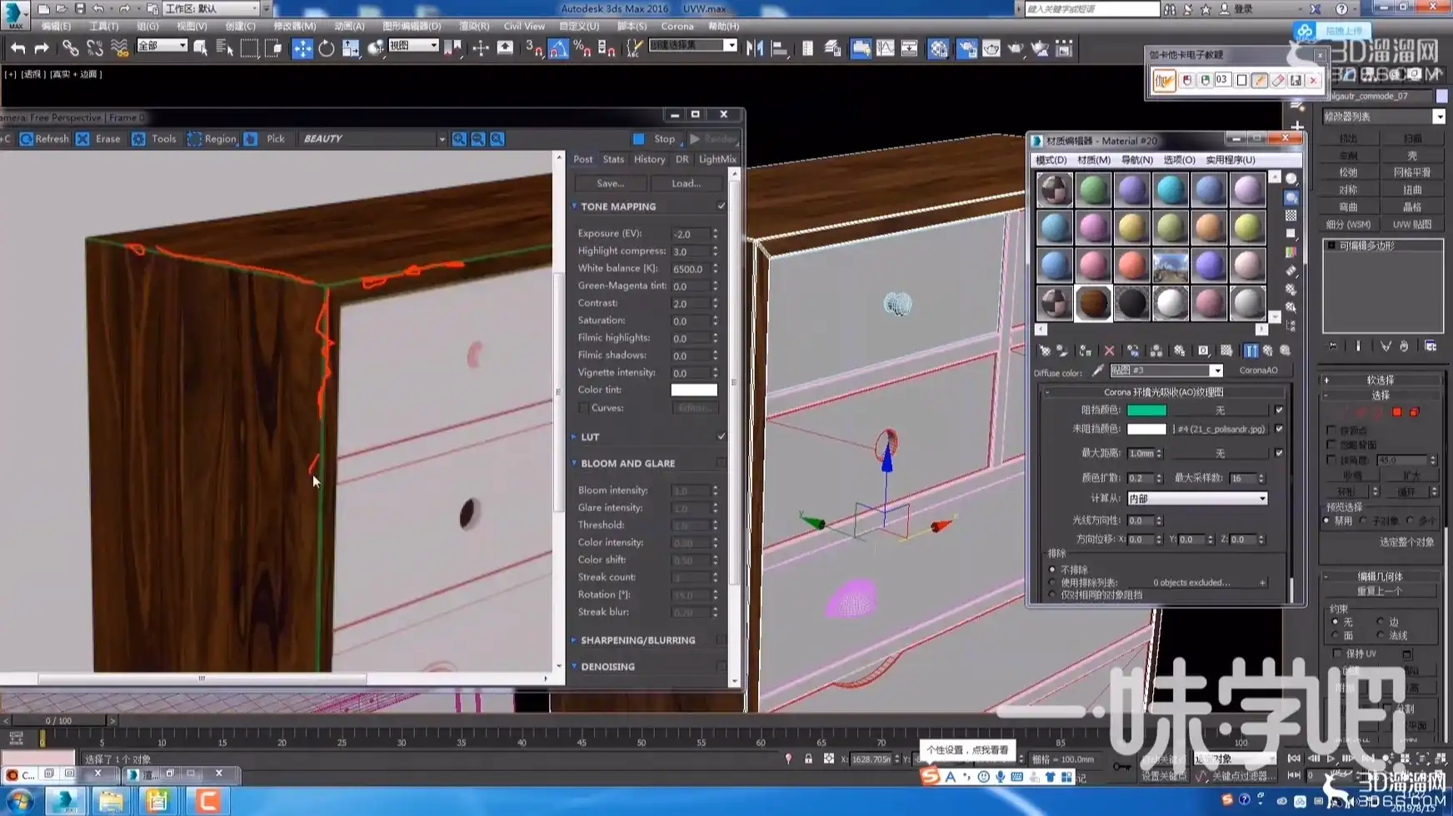Click the Rotate tool icon
1453x816 pixels.
(x=327, y=48)
